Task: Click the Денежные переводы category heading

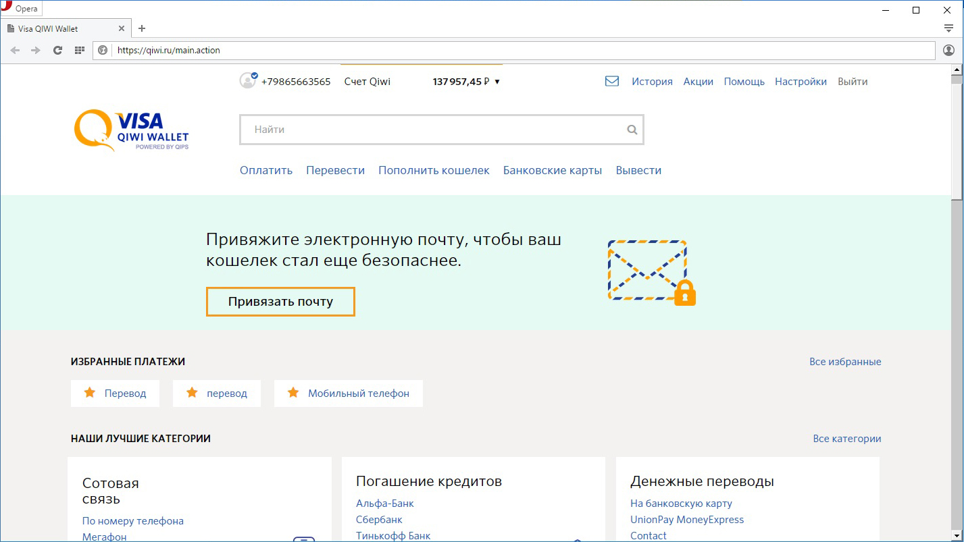Action: click(x=702, y=481)
